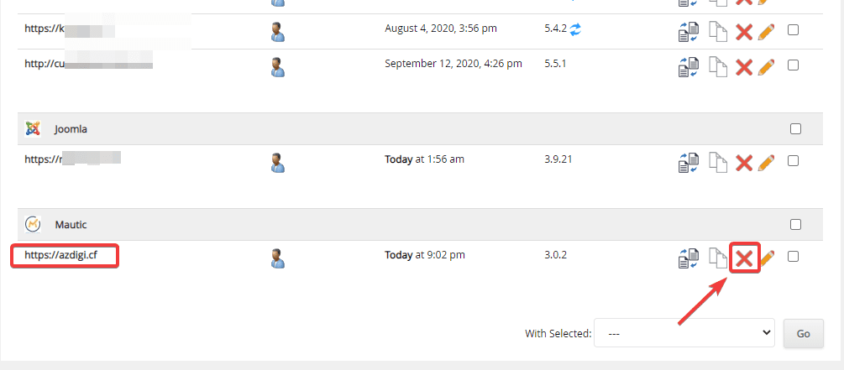The image size is (844, 370).
Task: Select all Joomla installations via header checkbox
Action: (795, 129)
